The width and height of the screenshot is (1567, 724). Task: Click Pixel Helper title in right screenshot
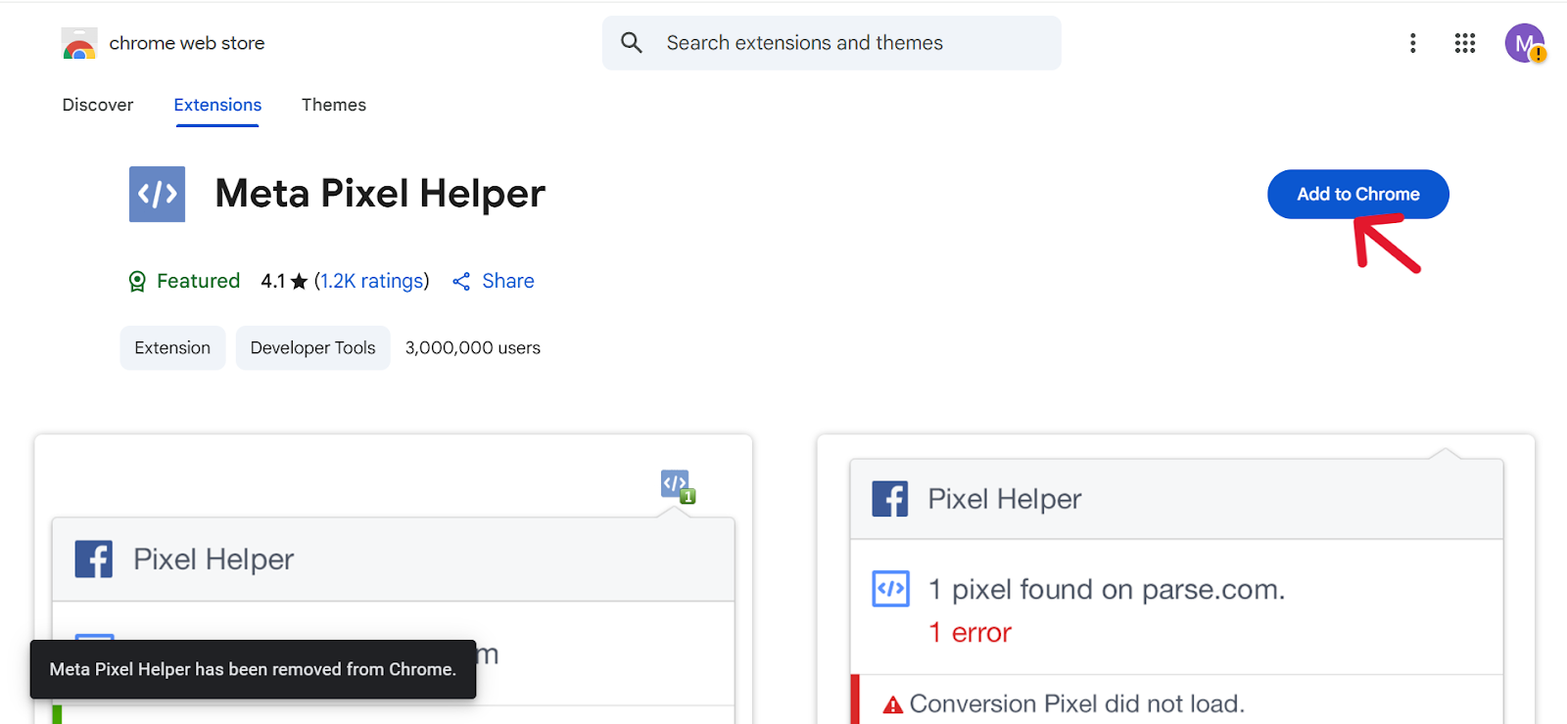[1005, 499]
